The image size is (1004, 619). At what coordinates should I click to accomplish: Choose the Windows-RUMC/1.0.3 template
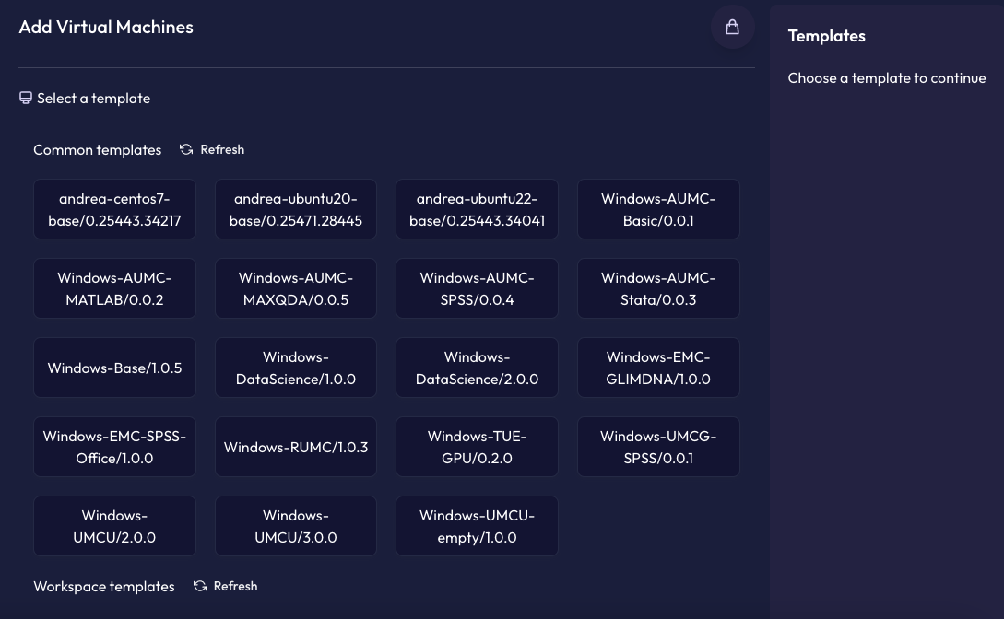[x=296, y=447]
